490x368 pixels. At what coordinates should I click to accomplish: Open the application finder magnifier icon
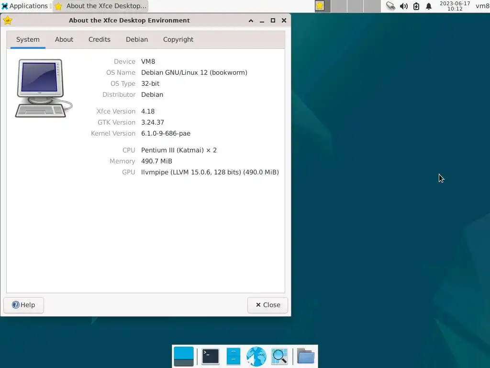pos(279,356)
